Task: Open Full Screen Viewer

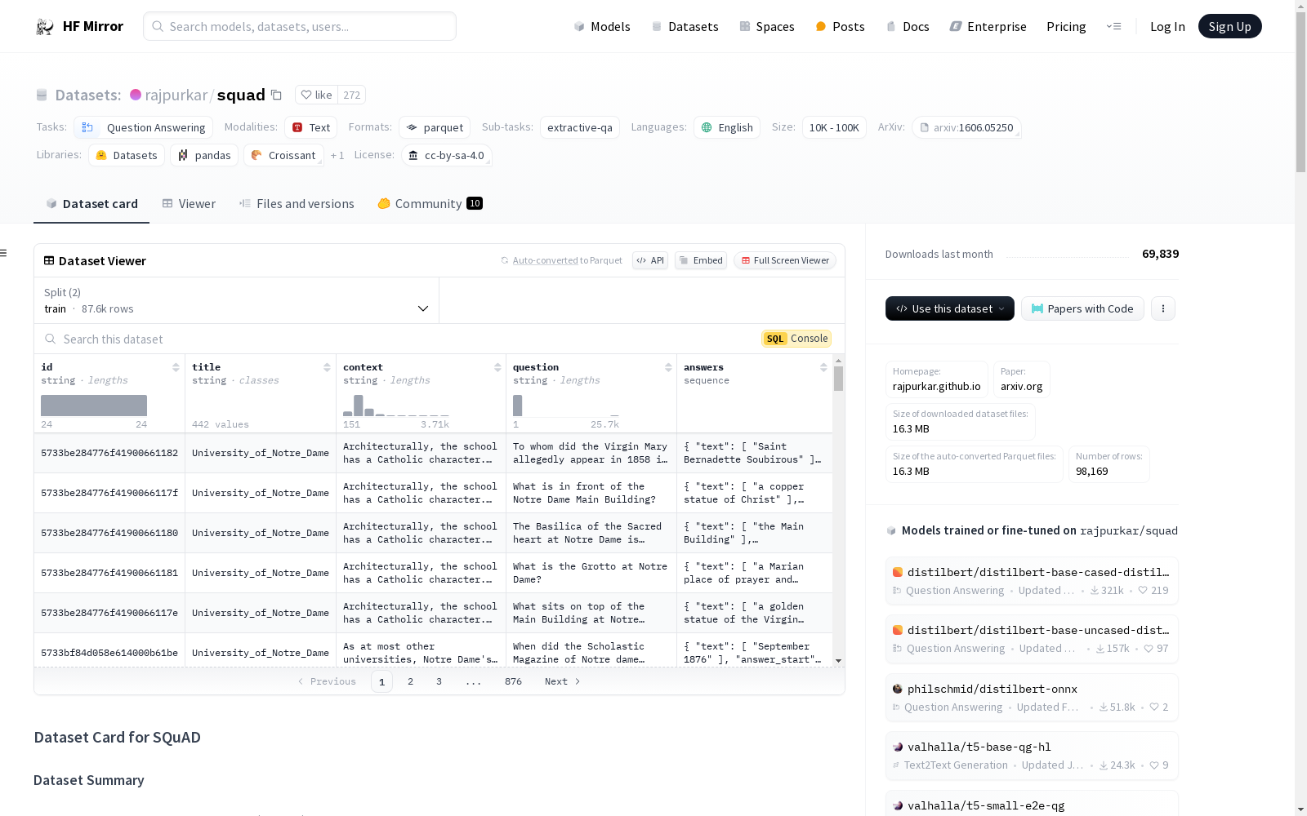Action: (784, 260)
